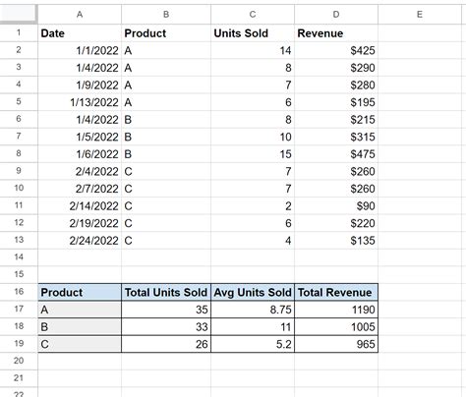Image resolution: width=466 pixels, height=397 pixels.
Task: Click the total revenue value 965
Action: click(x=336, y=344)
